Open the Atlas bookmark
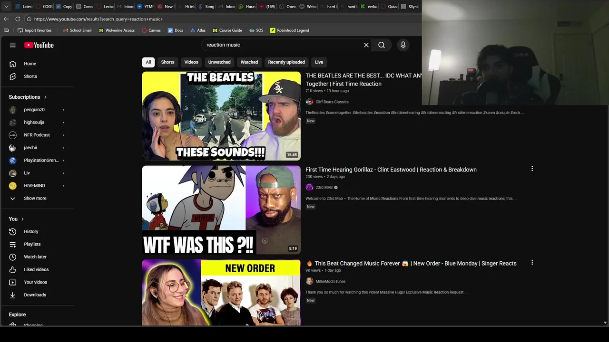Viewport: 609px width, 342px height. [x=198, y=30]
